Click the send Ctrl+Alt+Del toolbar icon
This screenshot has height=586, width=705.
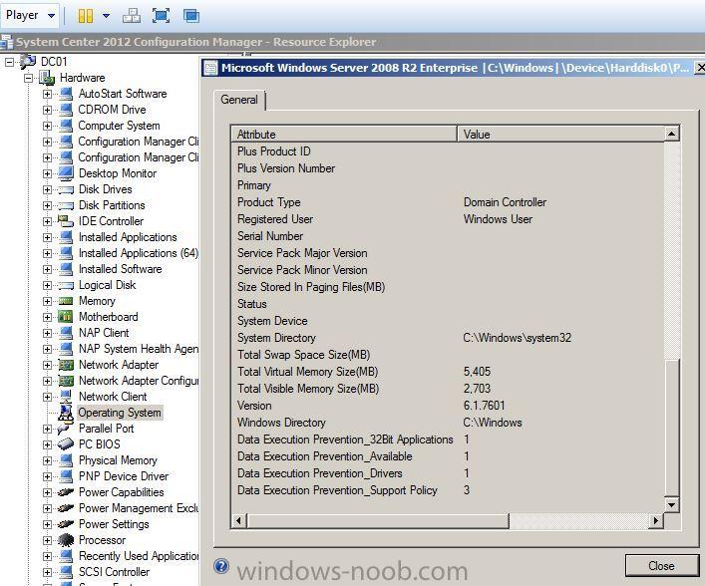click(132, 16)
